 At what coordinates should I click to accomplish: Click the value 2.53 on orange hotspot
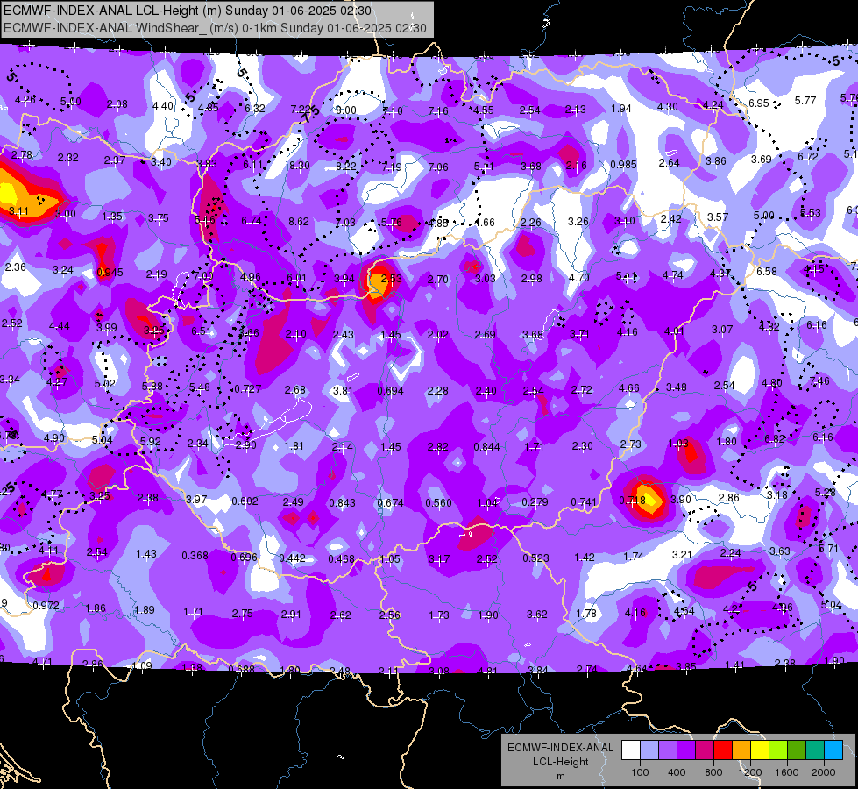[391, 278]
